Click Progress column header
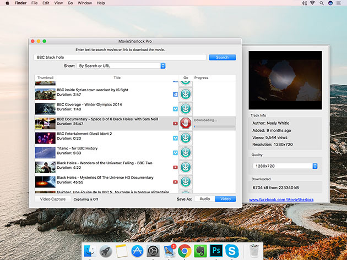The height and width of the screenshot is (260, 347). pos(214,78)
